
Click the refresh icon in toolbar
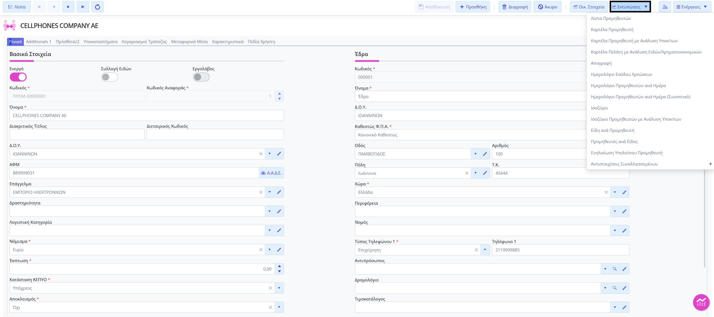[97, 7]
